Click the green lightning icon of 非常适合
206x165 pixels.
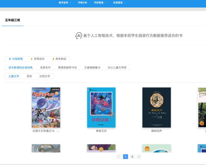pyautogui.click(x=32, y=59)
